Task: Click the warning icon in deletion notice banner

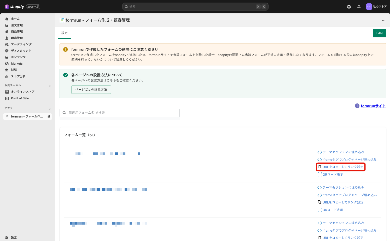Action: [x=66, y=50]
